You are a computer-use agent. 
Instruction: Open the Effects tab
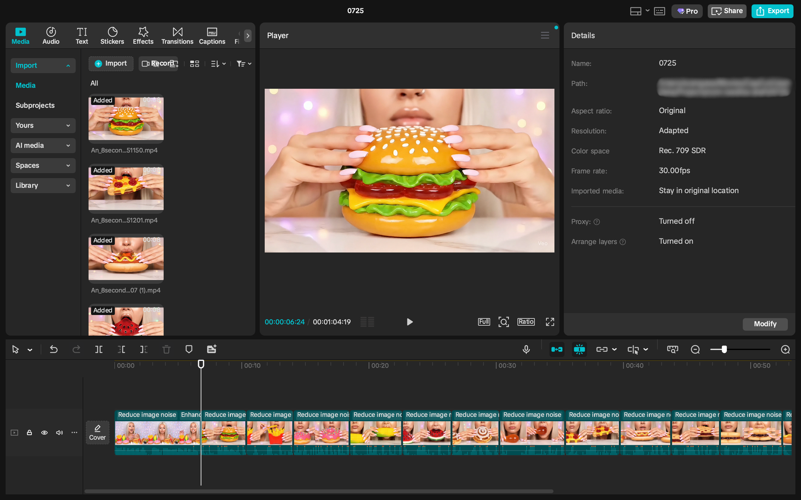tap(143, 36)
